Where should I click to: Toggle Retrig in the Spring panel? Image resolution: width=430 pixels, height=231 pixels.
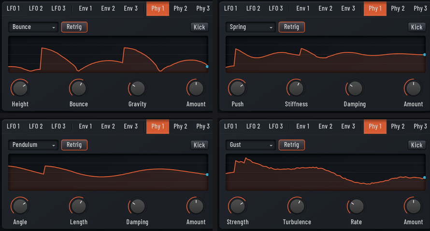pos(292,27)
